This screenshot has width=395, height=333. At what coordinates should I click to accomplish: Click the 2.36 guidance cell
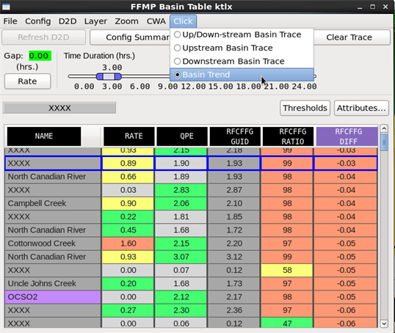234,310
